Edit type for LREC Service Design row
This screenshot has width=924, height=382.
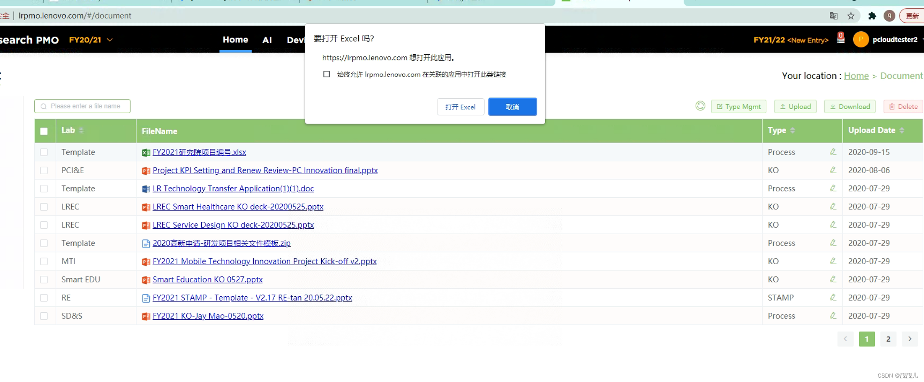pyautogui.click(x=833, y=225)
